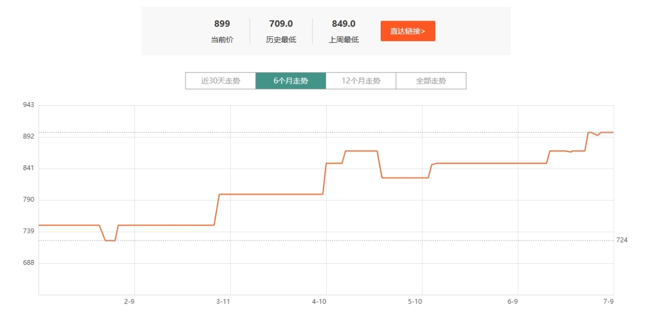Click the 上周最低 label

coord(344,39)
